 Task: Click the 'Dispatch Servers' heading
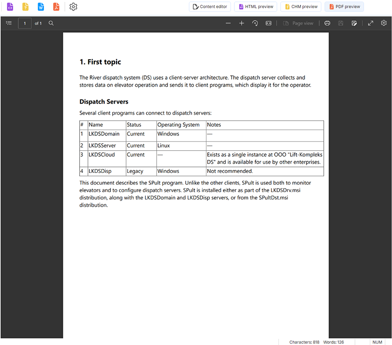[x=104, y=102]
